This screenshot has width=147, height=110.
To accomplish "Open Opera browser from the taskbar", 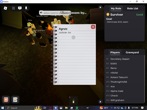I will pos(50,108).
